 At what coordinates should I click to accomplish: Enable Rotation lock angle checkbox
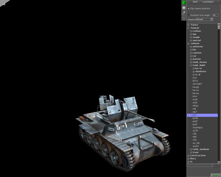pyautogui.click(x=189, y=15)
